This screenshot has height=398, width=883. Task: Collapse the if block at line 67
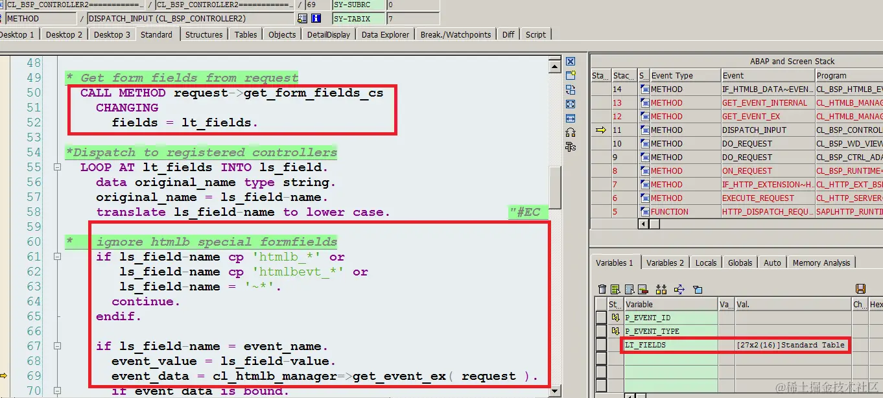57,346
